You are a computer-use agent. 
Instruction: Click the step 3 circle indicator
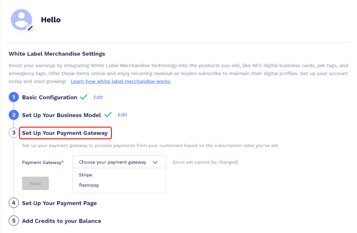click(x=13, y=133)
